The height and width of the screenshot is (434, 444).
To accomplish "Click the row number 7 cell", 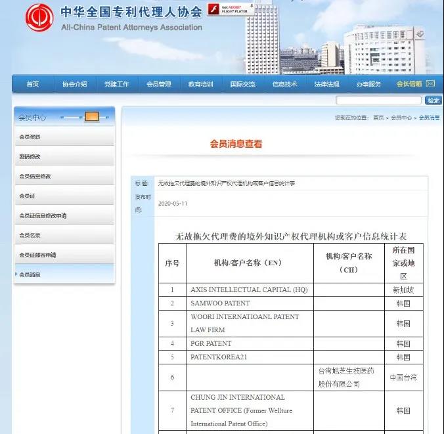I will tap(172, 410).
